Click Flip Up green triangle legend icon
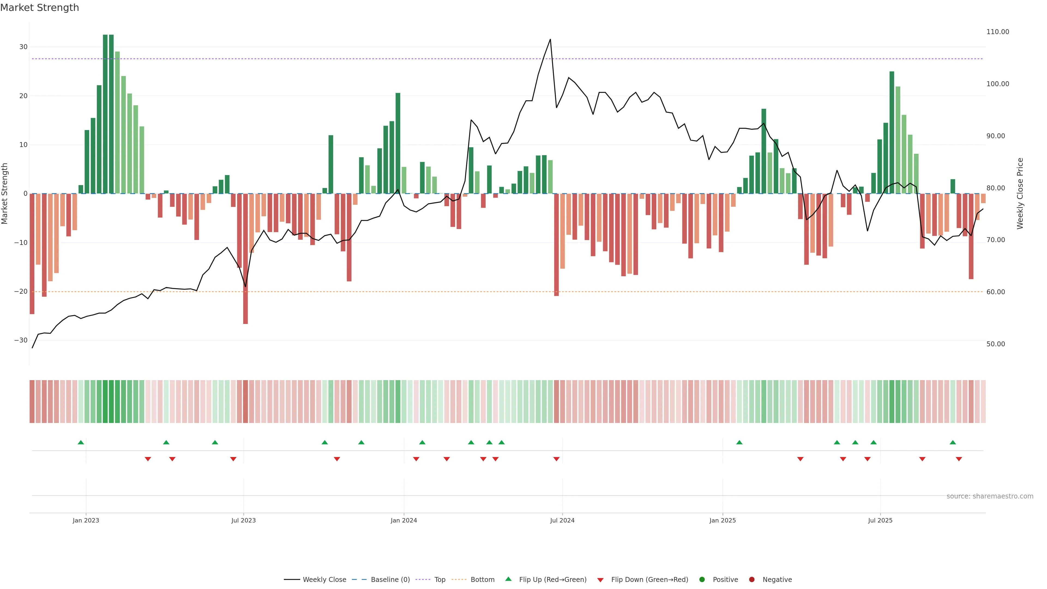 (508, 579)
